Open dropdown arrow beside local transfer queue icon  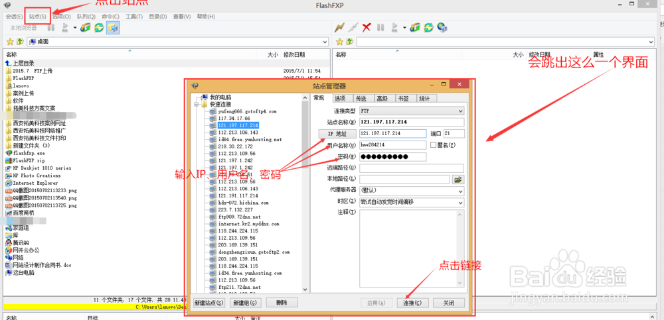pyautogui.click(x=75, y=28)
